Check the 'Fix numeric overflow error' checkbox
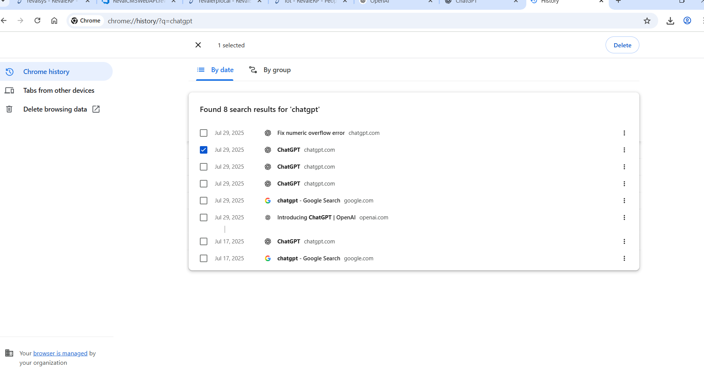Viewport: 704px width, 373px height. [x=204, y=133]
